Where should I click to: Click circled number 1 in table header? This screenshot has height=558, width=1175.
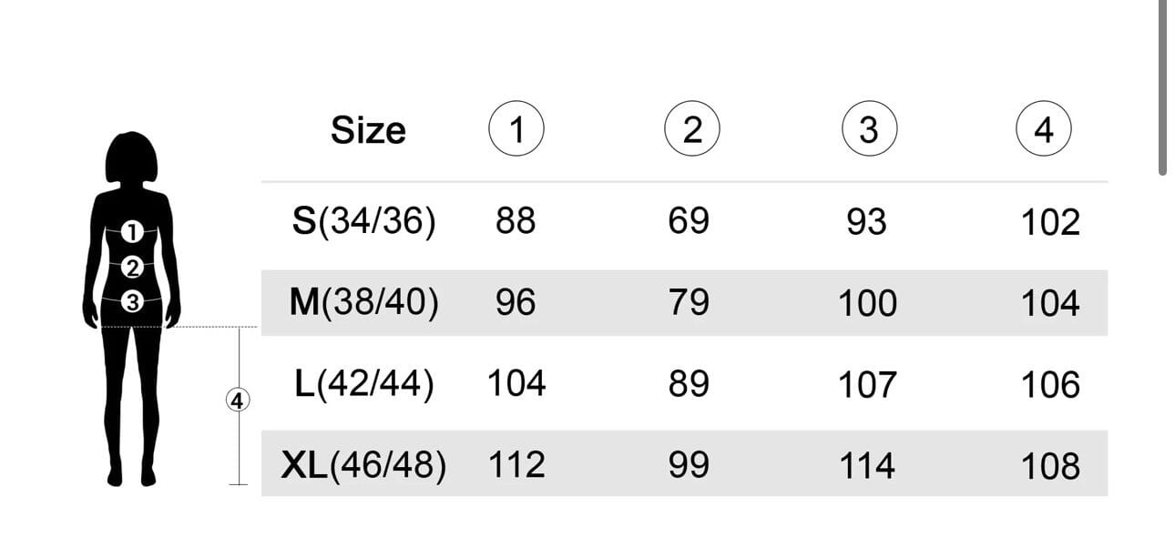click(516, 129)
